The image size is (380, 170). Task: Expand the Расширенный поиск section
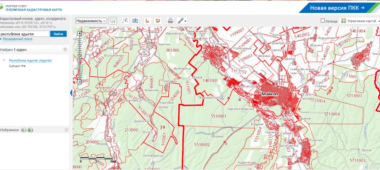pos(17,39)
